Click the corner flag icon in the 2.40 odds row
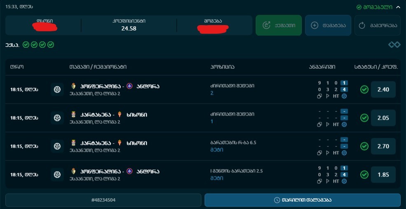 327,96
